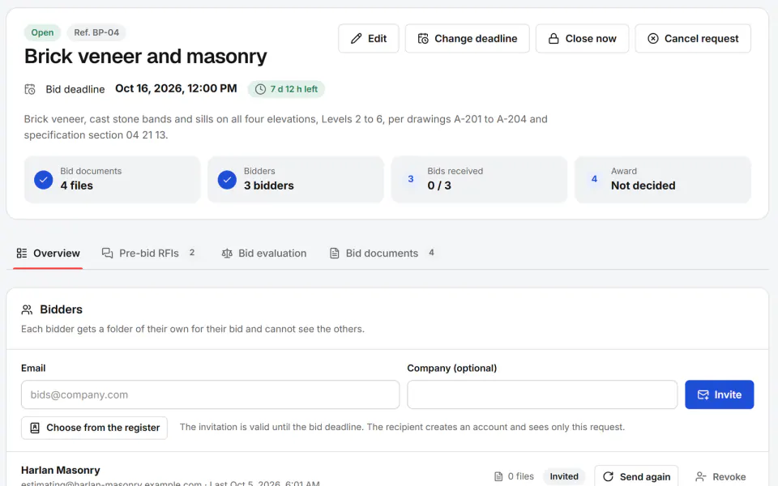Click the Brick veneer and masonry title
Image resolution: width=778 pixels, height=486 pixels.
point(145,57)
